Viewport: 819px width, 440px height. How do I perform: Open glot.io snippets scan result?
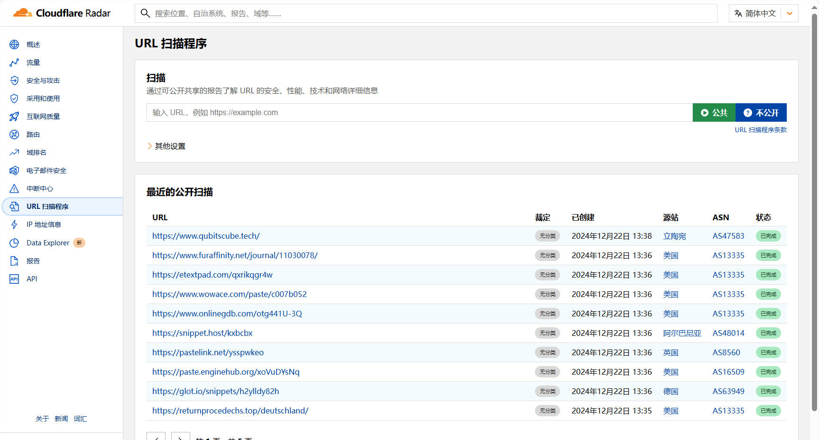pyautogui.click(x=216, y=391)
